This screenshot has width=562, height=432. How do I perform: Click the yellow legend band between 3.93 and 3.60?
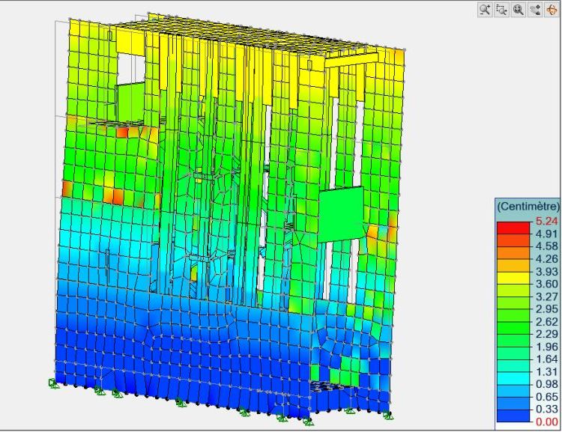513,278
